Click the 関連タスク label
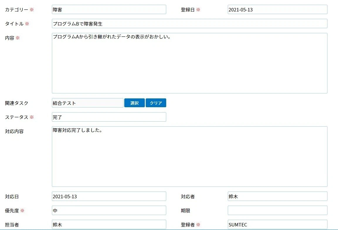This screenshot has width=338, height=230. 17,103
